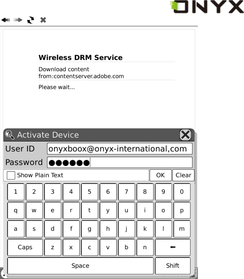Tap the 9 key on the keyboard
The width and height of the screenshot is (244, 279).
click(x=163, y=192)
